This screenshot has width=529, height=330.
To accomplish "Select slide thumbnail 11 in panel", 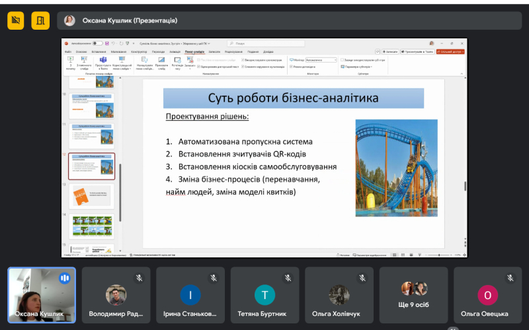I will (x=91, y=136).
